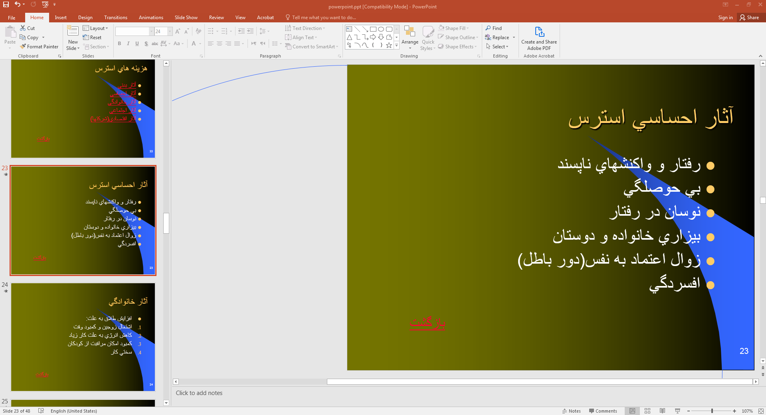
Task: Toggle center text alignment
Action: (219, 44)
